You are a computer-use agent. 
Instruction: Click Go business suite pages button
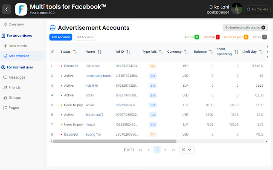pos(245,27)
